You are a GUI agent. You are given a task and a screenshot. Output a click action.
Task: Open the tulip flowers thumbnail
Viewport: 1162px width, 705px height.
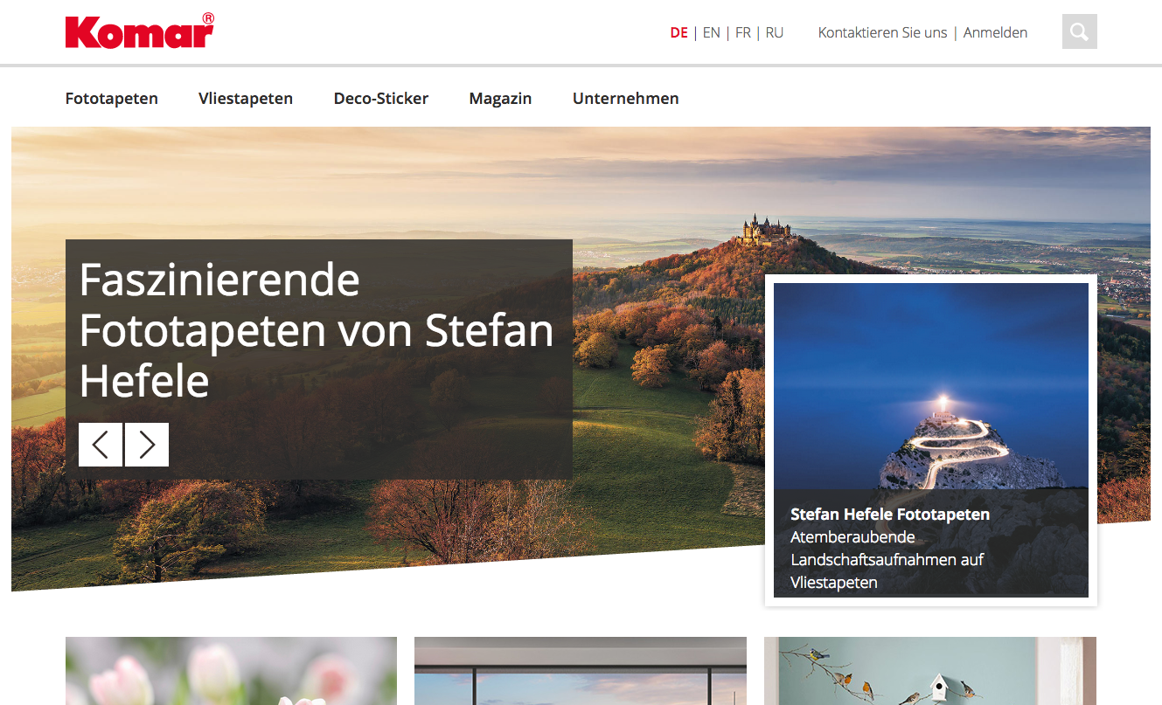pyautogui.click(x=231, y=671)
